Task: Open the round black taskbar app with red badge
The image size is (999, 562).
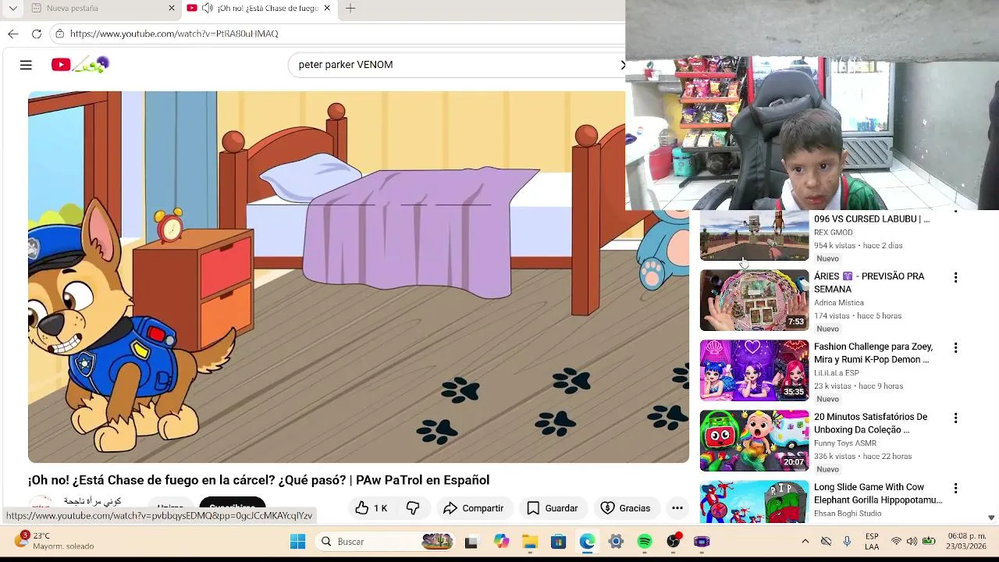Action: pos(674,542)
